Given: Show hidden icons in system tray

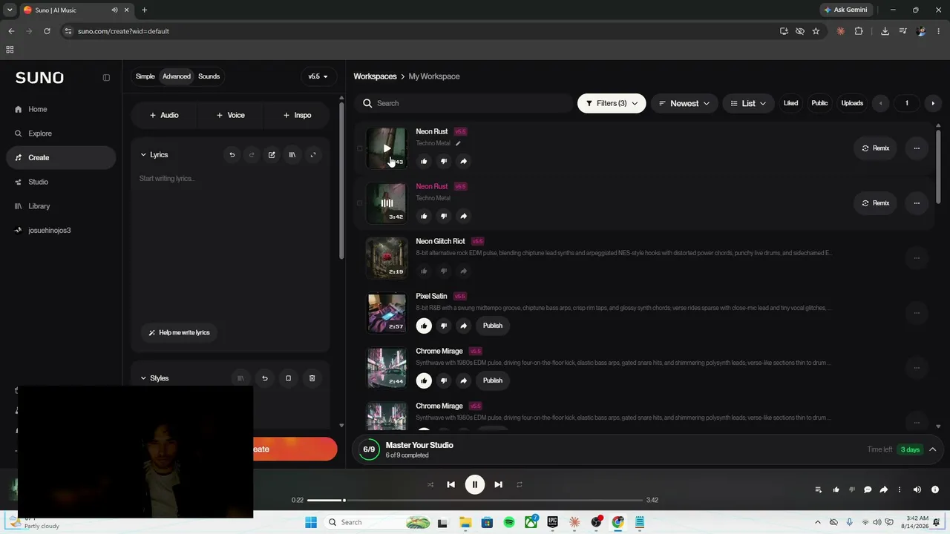Looking at the screenshot, I should click(x=818, y=522).
